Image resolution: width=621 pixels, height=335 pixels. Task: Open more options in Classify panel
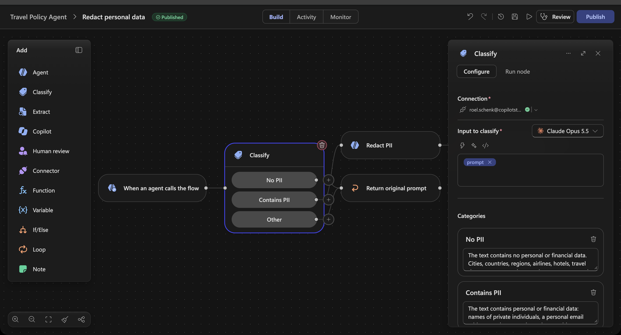[x=568, y=53]
